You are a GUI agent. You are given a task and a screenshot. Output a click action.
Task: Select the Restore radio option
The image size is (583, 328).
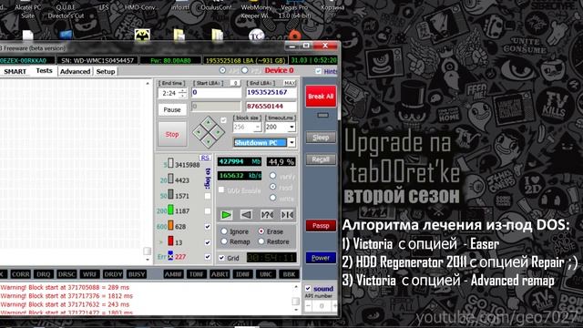pyautogui.click(x=261, y=241)
